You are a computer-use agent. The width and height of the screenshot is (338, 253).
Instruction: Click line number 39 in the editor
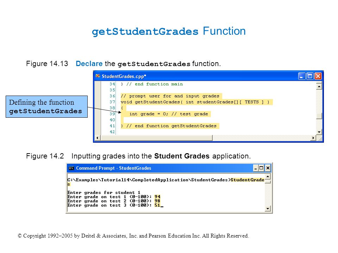click(112, 114)
